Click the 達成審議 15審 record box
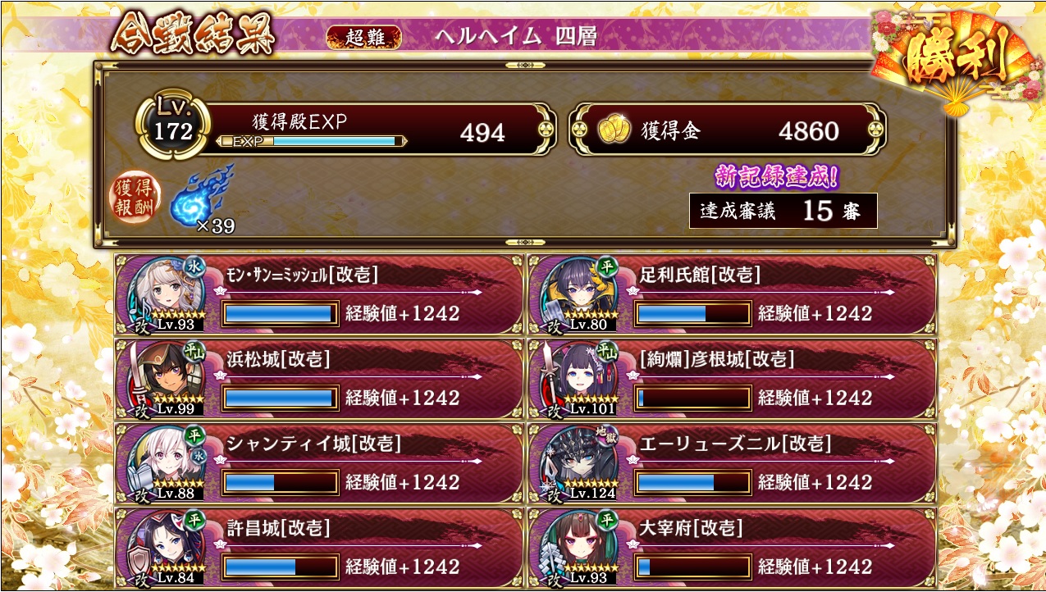Image resolution: width=1046 pixels, height=592 pixels. pos(783,211)
